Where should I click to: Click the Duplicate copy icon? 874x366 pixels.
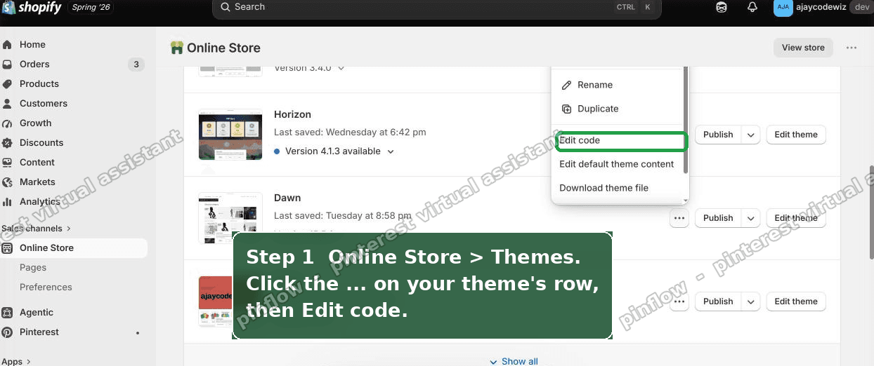point(567,109)
